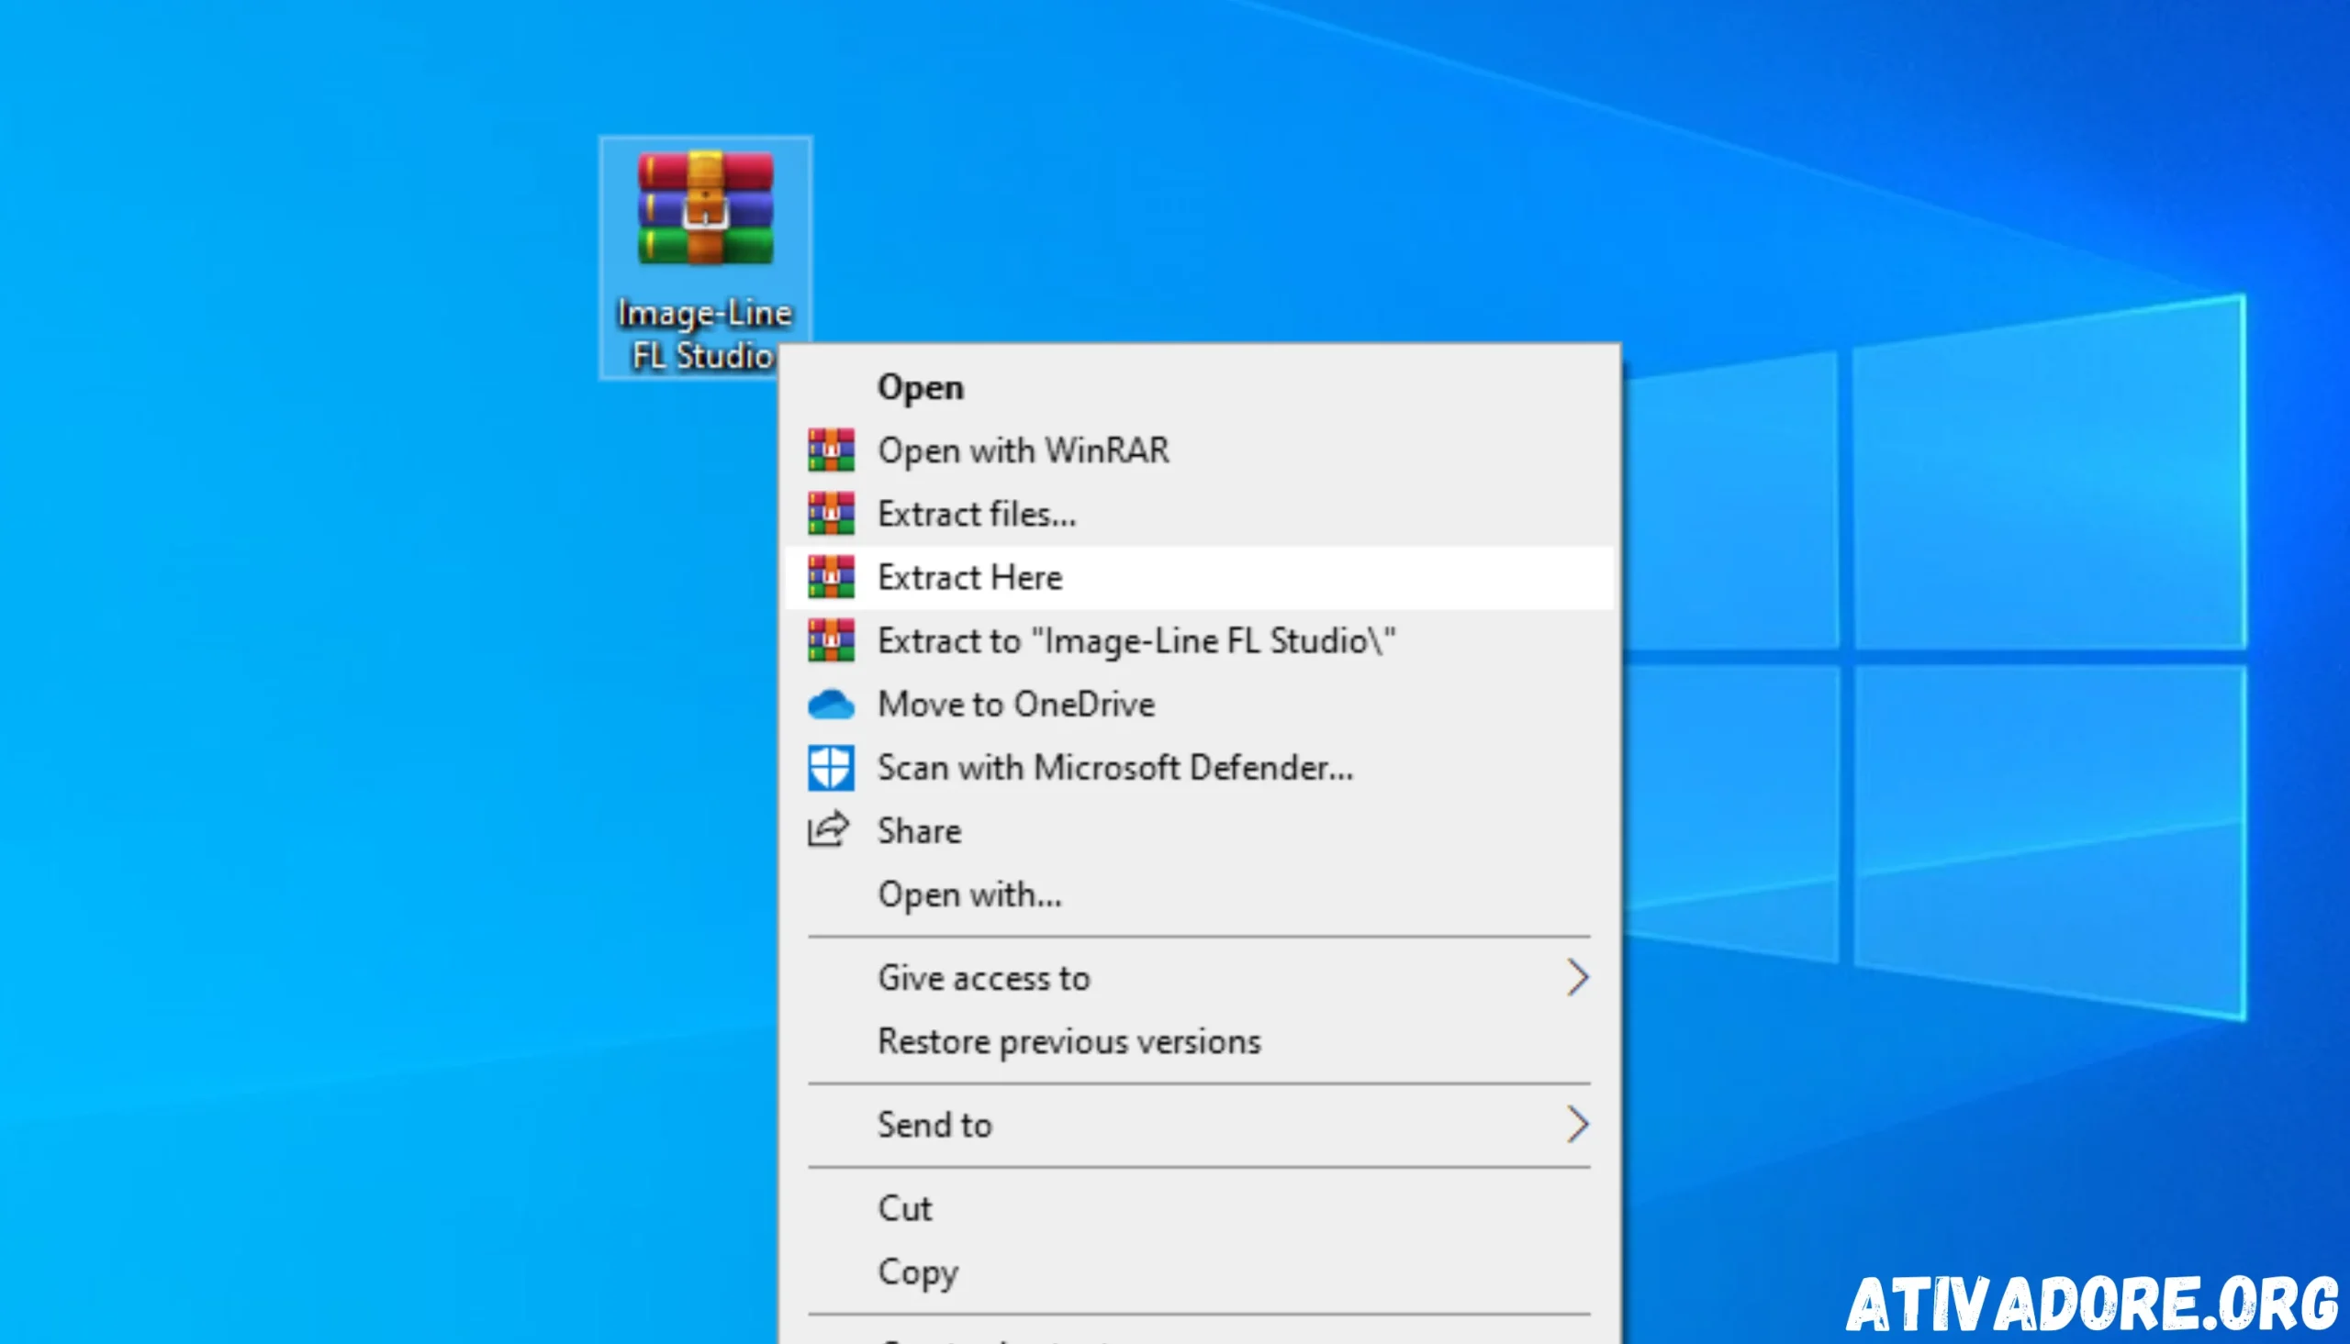Choose Copy from the context menu

click(x=1200, y=1272)
